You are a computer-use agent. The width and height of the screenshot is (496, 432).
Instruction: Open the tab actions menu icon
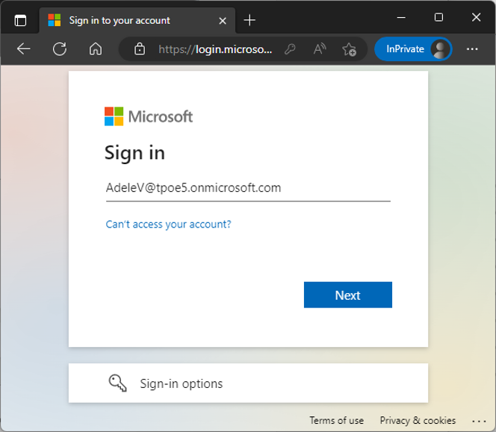pyautogui.click(x=21, y=21)
